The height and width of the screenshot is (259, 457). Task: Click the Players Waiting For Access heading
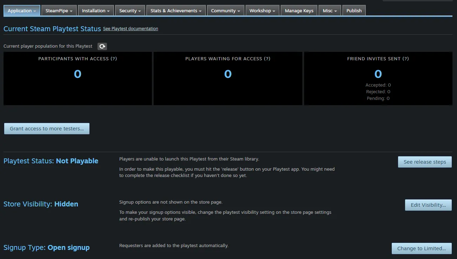coord(228,59)
